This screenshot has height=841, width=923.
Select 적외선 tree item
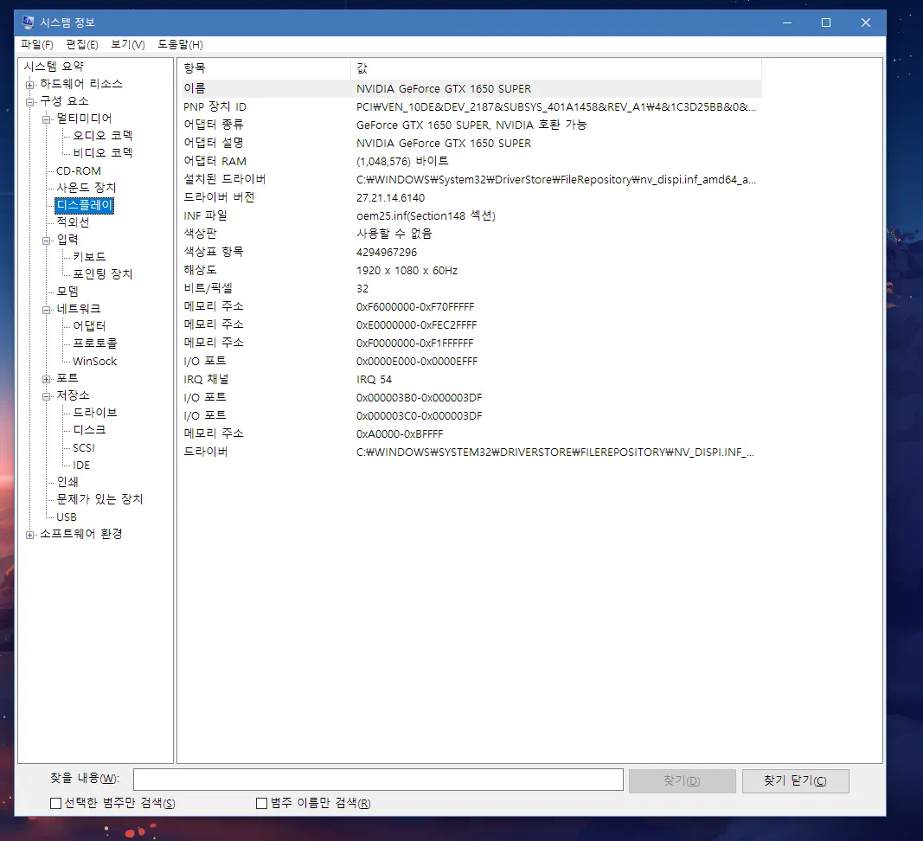[73, 222]
